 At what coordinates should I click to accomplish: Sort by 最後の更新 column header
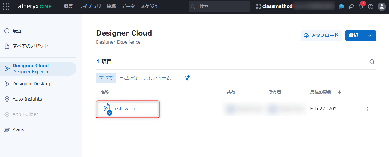point(321,92)
